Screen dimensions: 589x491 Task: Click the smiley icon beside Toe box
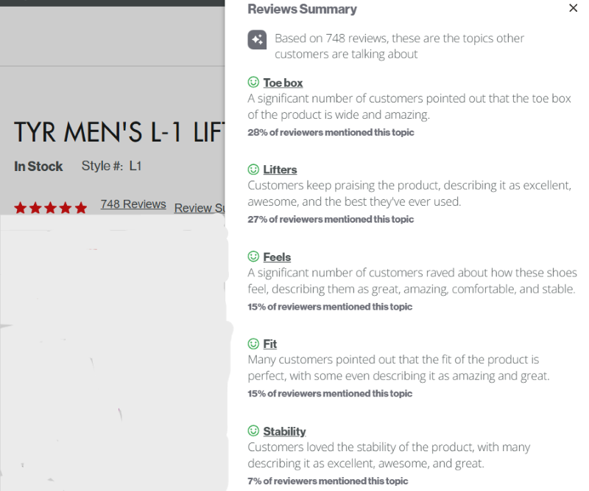[253, 82]
